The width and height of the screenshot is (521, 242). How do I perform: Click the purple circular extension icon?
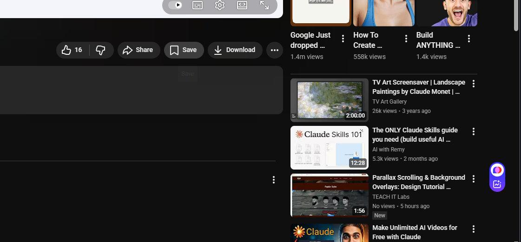coord(497,170)
